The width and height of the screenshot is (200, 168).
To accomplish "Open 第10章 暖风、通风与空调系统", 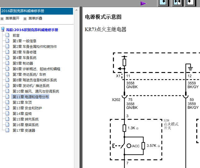I will tap(36, 91).
